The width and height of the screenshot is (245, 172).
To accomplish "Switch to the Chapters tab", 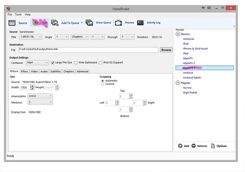I will click(69, 71).
